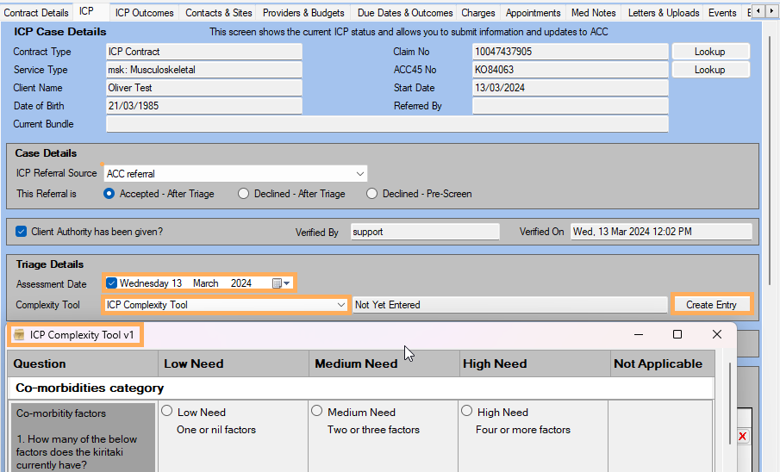Click the red X icon at right edge

point(742,437)
